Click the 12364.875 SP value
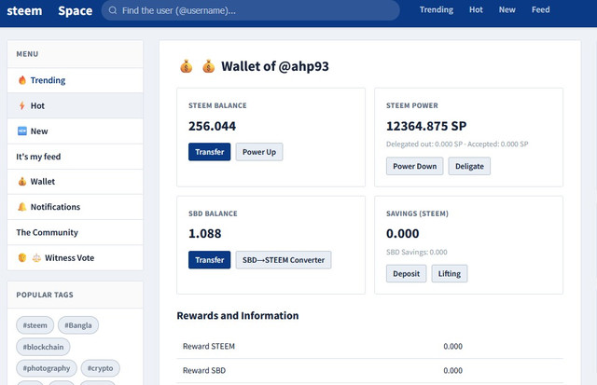Image resolution: width=597 pixels, height=385 pixels. point(426,126)
